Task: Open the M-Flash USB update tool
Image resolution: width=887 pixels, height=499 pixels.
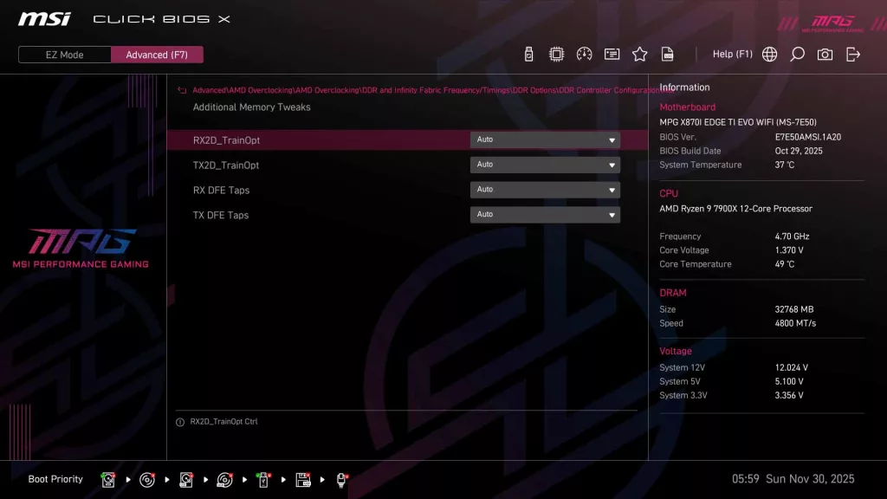Action: [529, 53]
